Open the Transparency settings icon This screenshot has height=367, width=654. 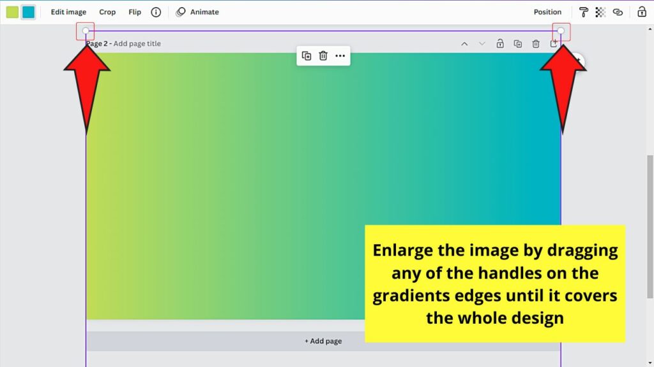599,11
